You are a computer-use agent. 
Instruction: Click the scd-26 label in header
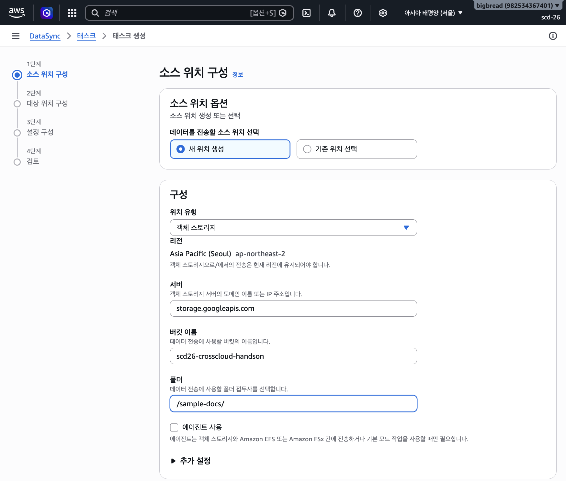pos(550,17)
